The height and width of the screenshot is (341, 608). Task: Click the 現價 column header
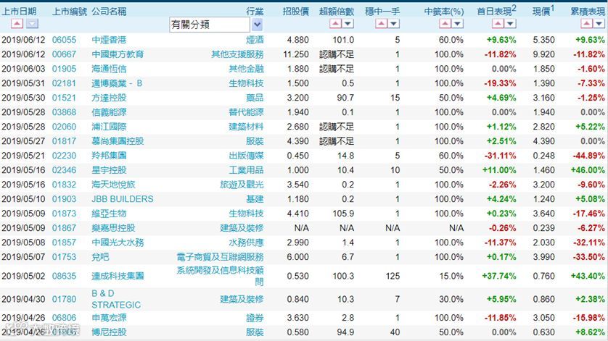click(x=543, y=10)
